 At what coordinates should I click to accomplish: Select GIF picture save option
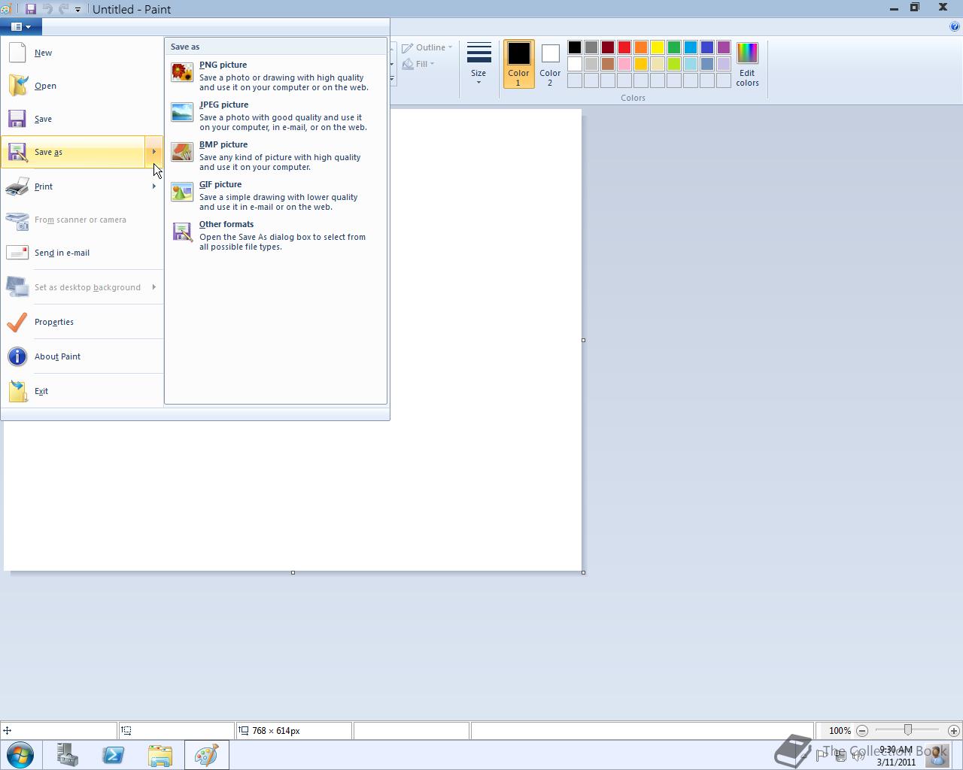pos(275,196)
